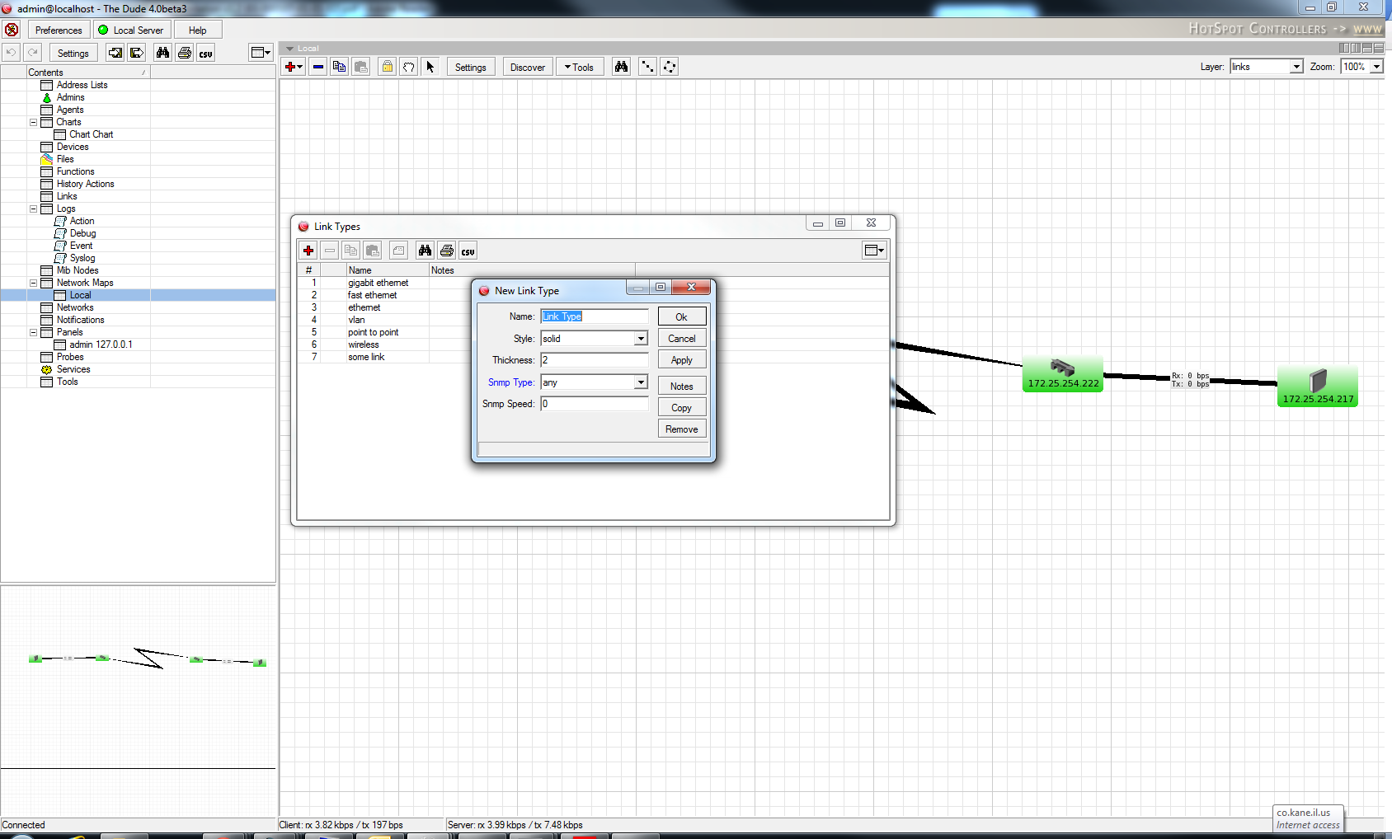Viewport: 1392px width, 839px height.
Task: Click the print icon in the Link Types window
Action: [x=446, y=250]
